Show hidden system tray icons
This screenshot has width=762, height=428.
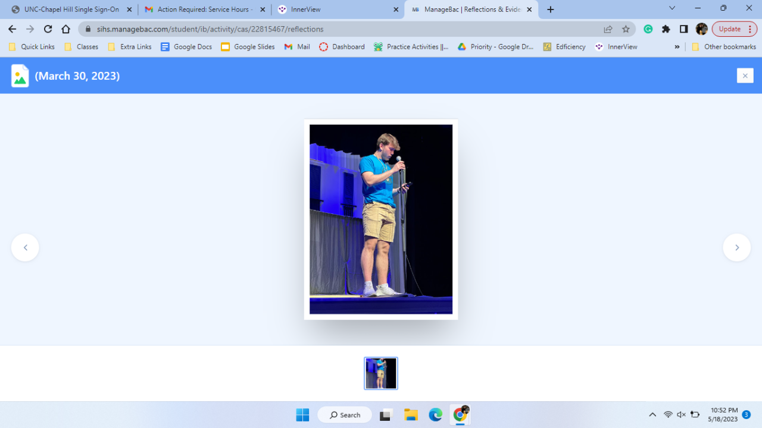click(x=652, y=415)
